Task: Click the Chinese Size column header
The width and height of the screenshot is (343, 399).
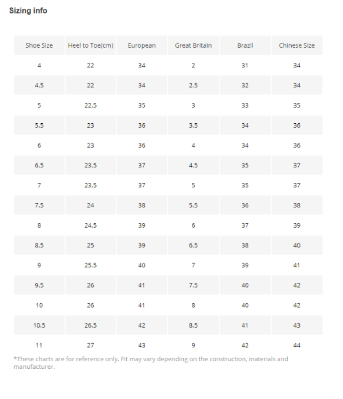Action: pyautogui.click(x=297, y=45)
